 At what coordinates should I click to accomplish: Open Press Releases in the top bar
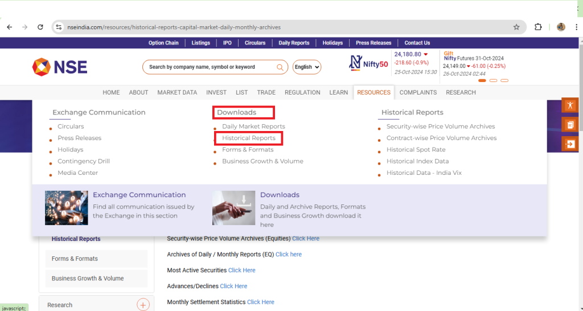pyautogui.click(x=373, y=43)
